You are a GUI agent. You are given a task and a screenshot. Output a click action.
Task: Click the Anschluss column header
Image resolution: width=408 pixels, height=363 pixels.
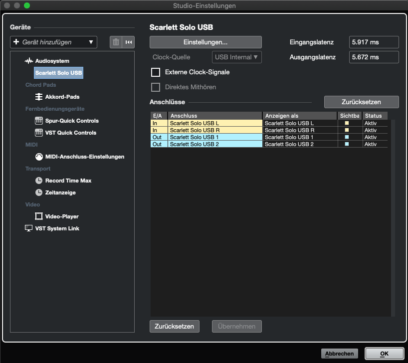[215, 116]
